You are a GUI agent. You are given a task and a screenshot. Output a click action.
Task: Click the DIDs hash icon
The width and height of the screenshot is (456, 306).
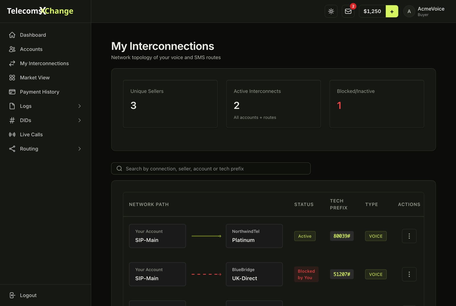[12, 120]
